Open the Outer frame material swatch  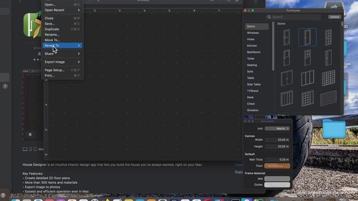coord(277,185)
